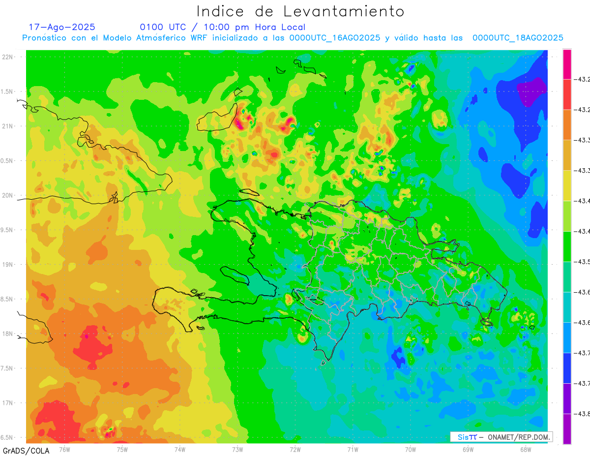Select the blue-violet legend swatch
Image resolution: width=590 pixels, height=456 pixels.
(567, 398)
